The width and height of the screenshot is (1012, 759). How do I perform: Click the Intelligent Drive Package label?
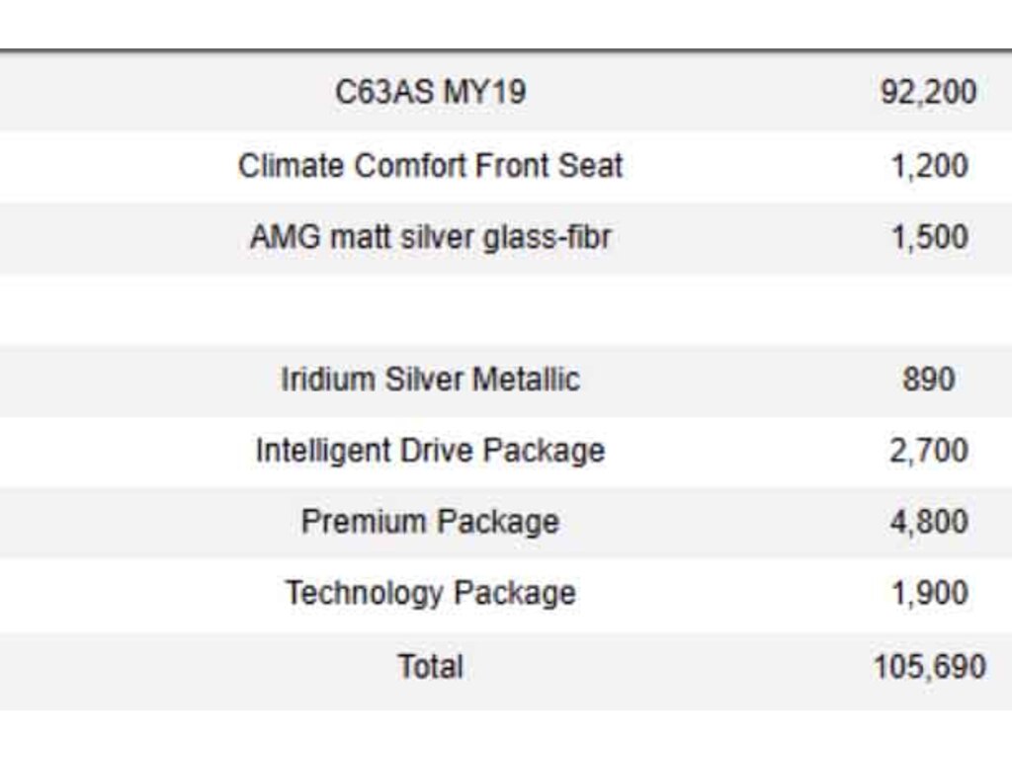coord(430,451)
